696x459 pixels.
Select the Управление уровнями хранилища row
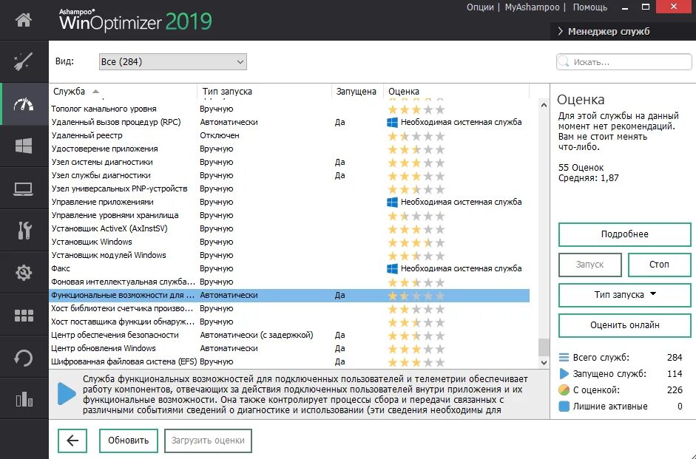[289, 216]
